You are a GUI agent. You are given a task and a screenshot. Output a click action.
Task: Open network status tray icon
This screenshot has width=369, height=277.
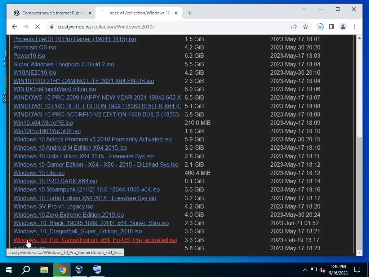pos(314,270)
